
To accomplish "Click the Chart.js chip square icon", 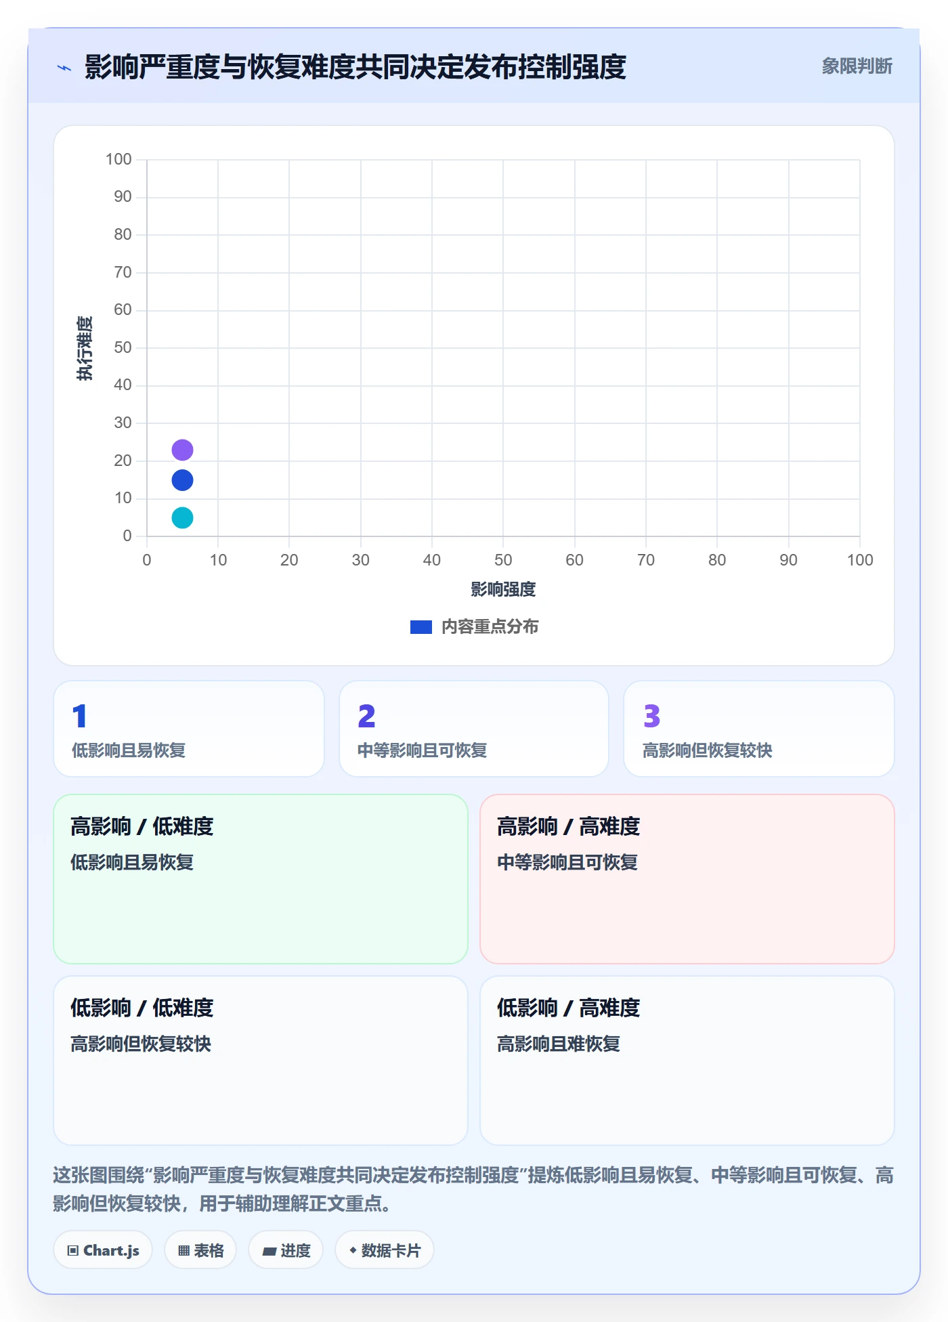I will pos(73,1251).
